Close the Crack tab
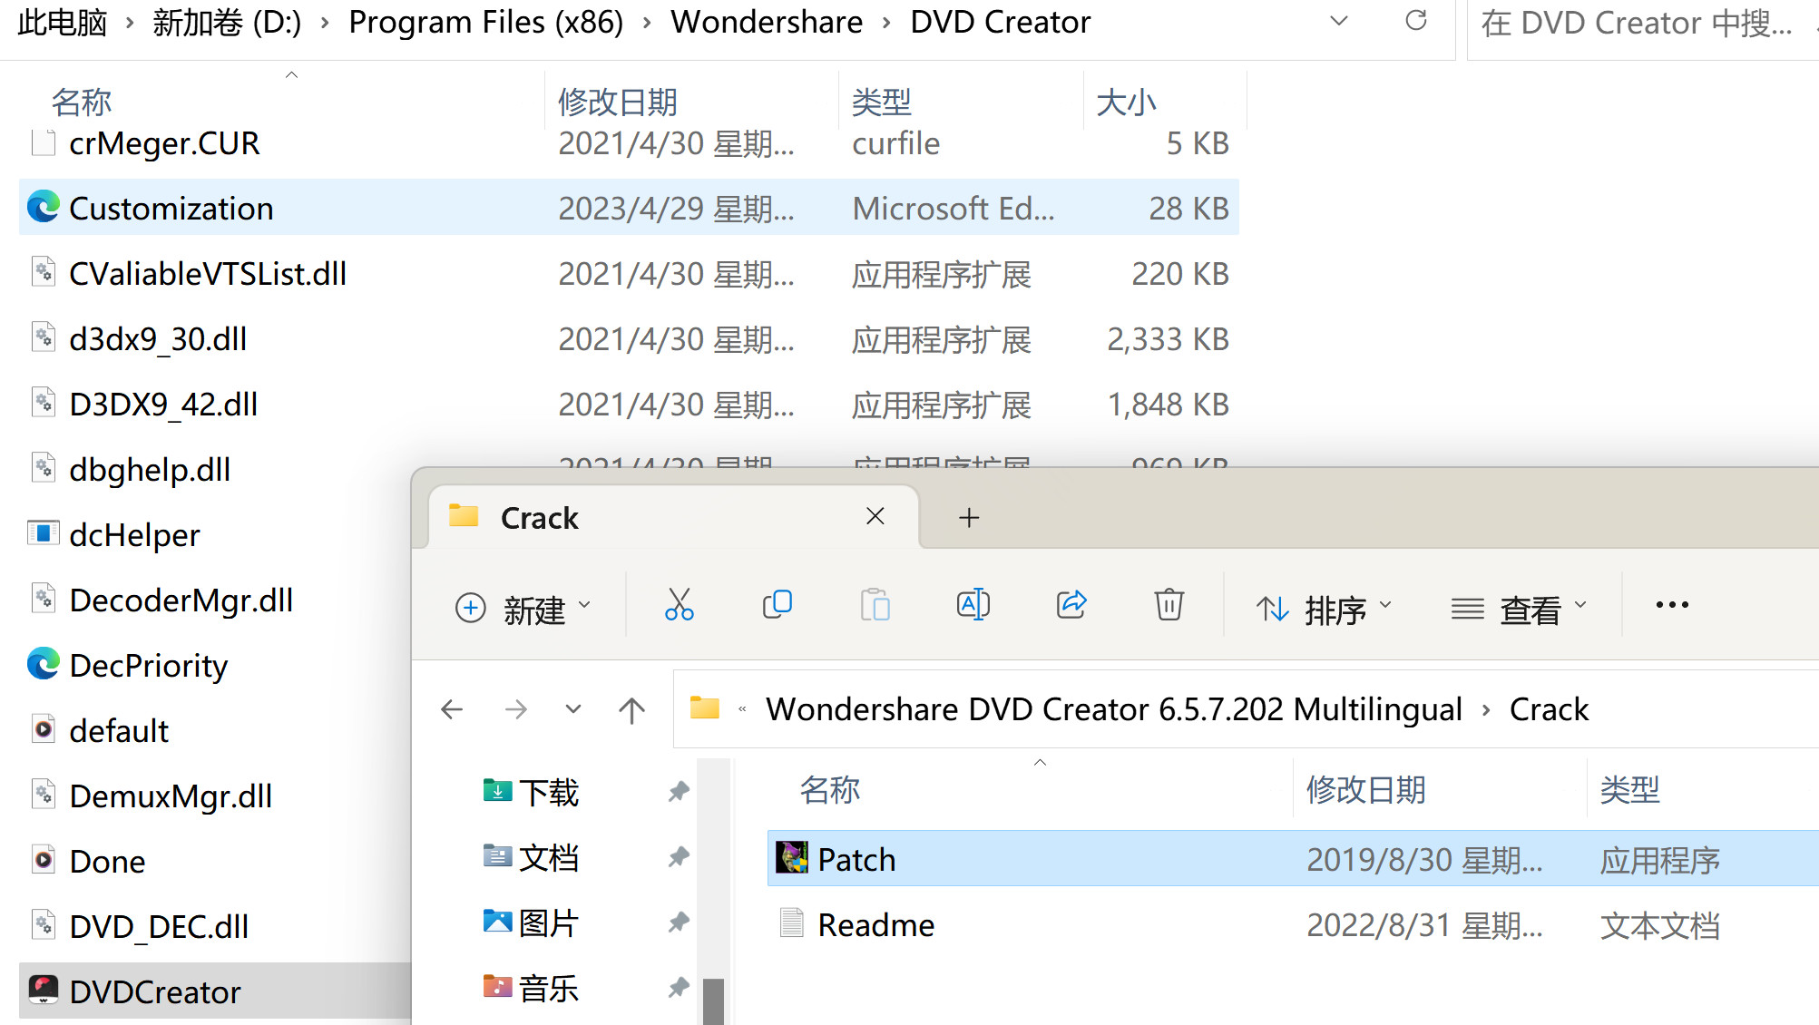Image resolution: width=1819 pixels, height=1025 pixels. [x=875, y=516]
